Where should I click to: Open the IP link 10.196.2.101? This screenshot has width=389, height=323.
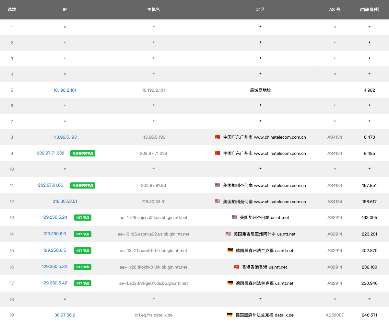[x=65, y=90]
